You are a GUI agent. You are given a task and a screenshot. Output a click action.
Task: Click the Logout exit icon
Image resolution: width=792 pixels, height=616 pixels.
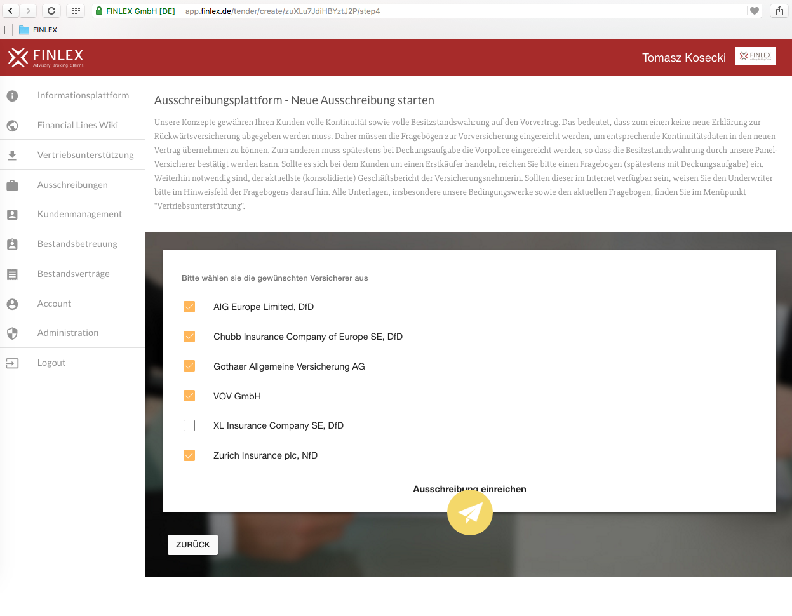coord(12,363)
